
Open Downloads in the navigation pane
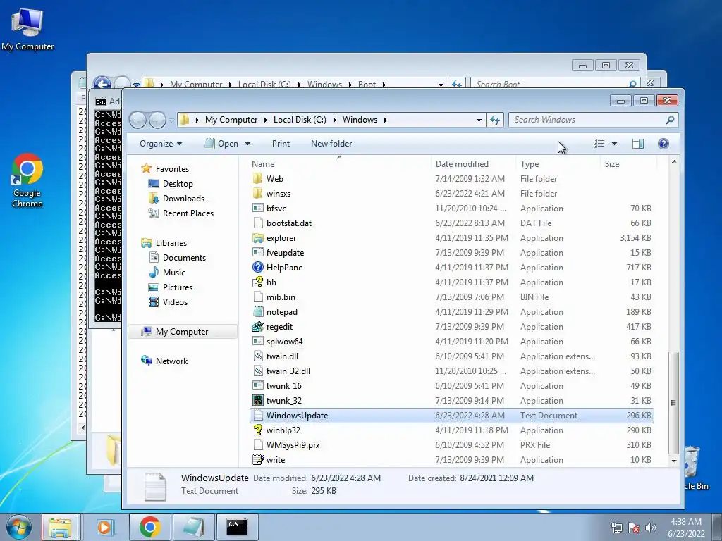pyautogui.click(x=183, y=198)
